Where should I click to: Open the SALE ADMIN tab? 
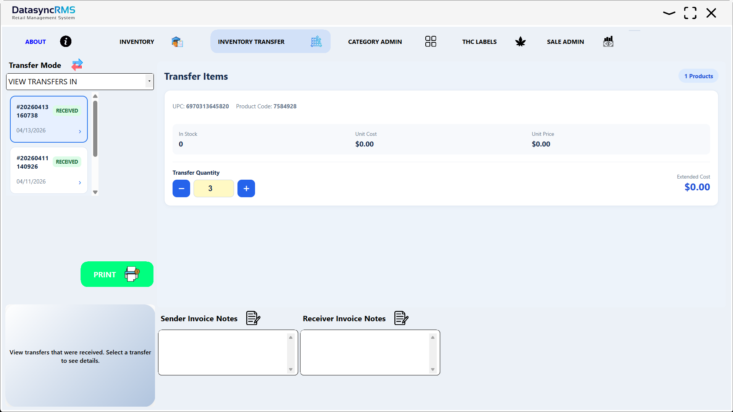[x=565, y=42]
